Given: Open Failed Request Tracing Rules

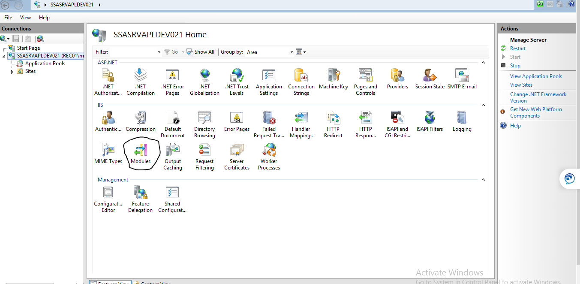Looking at the screenshot, I should [269, 124].
